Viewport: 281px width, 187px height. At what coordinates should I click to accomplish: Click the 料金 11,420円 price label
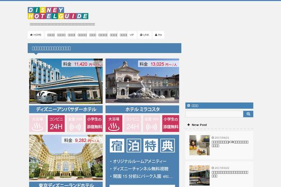click(x=82, y=64)
